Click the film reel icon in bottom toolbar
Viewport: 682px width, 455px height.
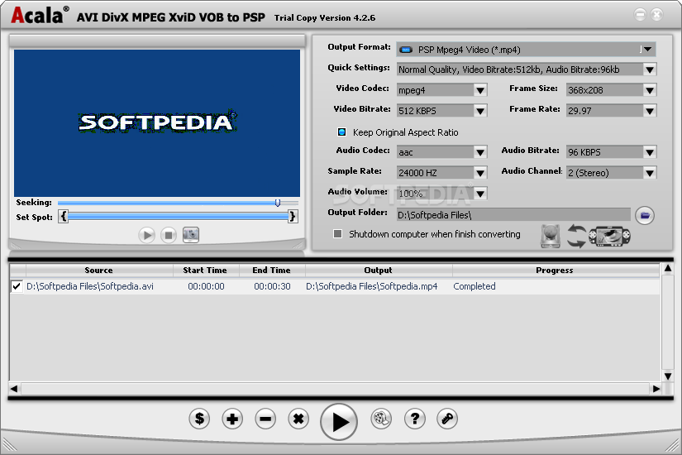[x=381, y=419]
